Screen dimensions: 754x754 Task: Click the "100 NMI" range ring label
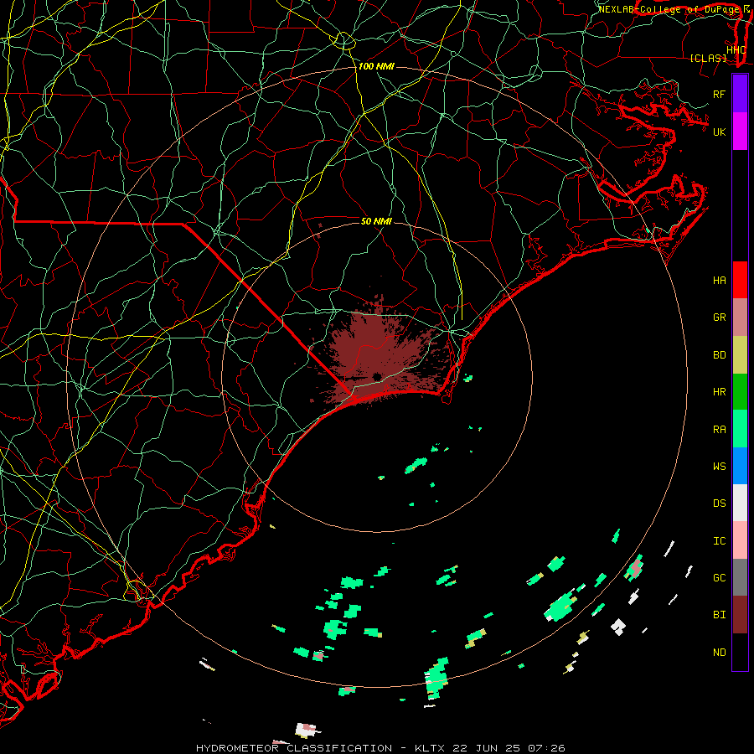point(376,66)
